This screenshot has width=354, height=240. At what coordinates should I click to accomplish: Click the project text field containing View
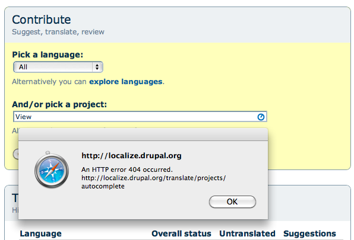140,117
